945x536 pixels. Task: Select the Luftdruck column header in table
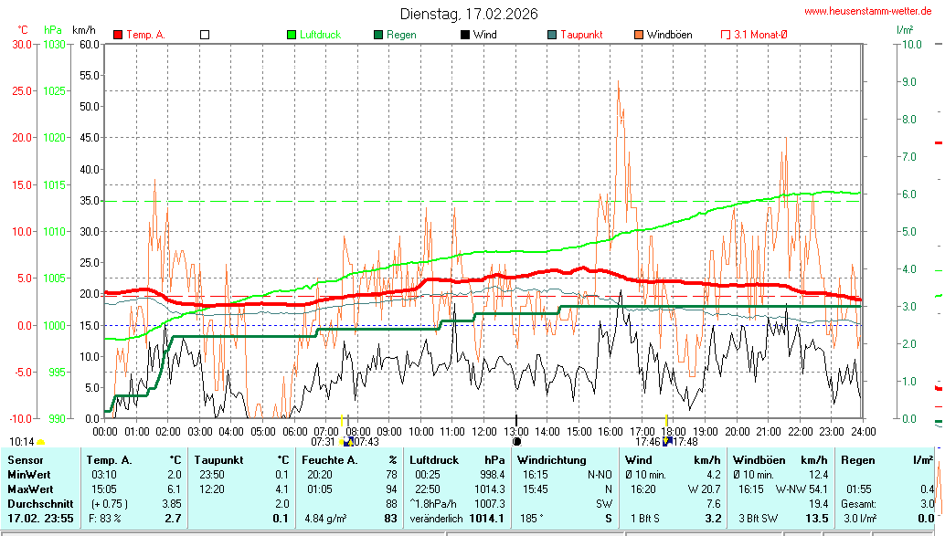click(435, 459)
